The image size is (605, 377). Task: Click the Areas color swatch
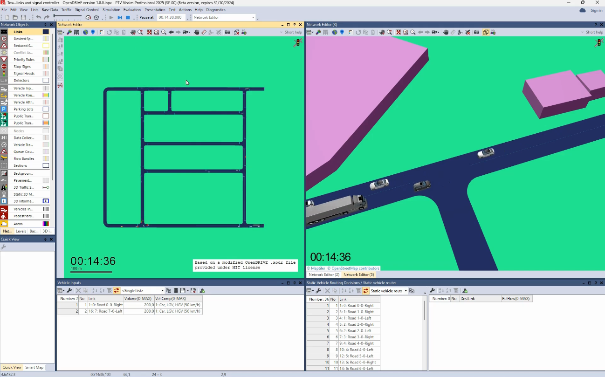pos(46,224)
